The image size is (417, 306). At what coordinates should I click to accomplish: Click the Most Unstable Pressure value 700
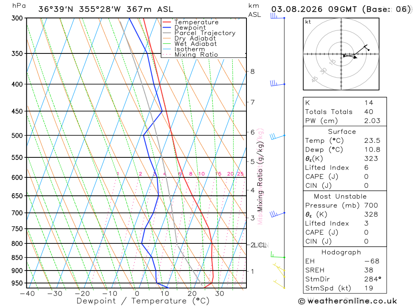pyautogui.click(x=371, y=205)
